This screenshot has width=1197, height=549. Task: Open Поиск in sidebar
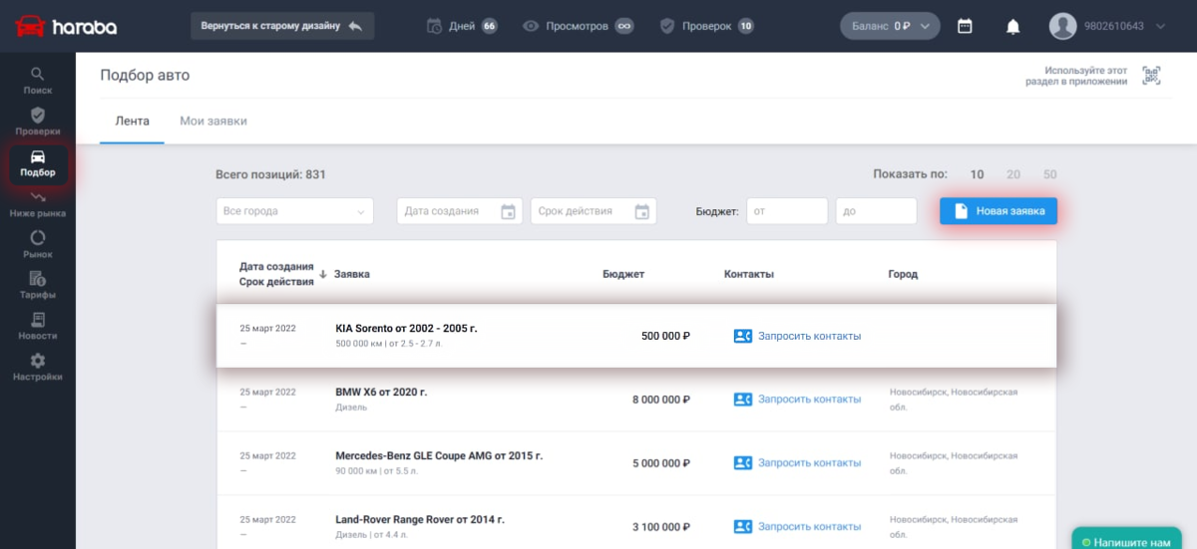(x=38, y=81)
